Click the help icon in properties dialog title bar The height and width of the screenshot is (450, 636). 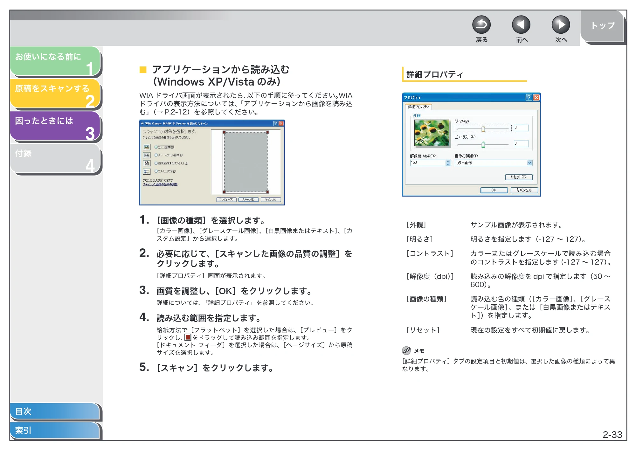[529, 97]
